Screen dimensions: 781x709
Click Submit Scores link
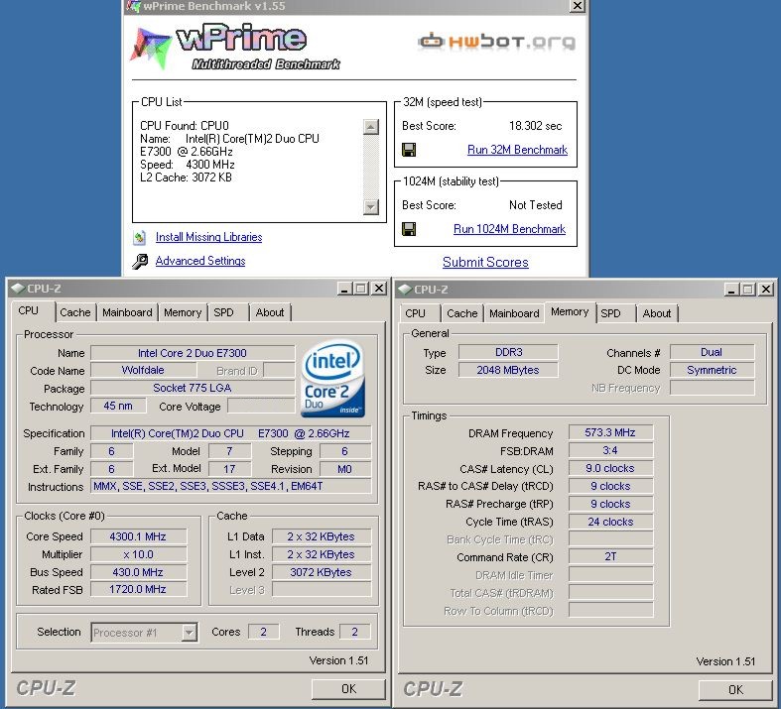point(485,262)
